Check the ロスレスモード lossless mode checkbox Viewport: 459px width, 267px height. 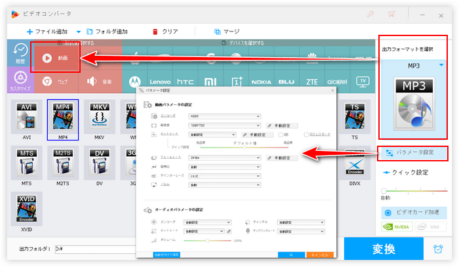tap(306, 134)
